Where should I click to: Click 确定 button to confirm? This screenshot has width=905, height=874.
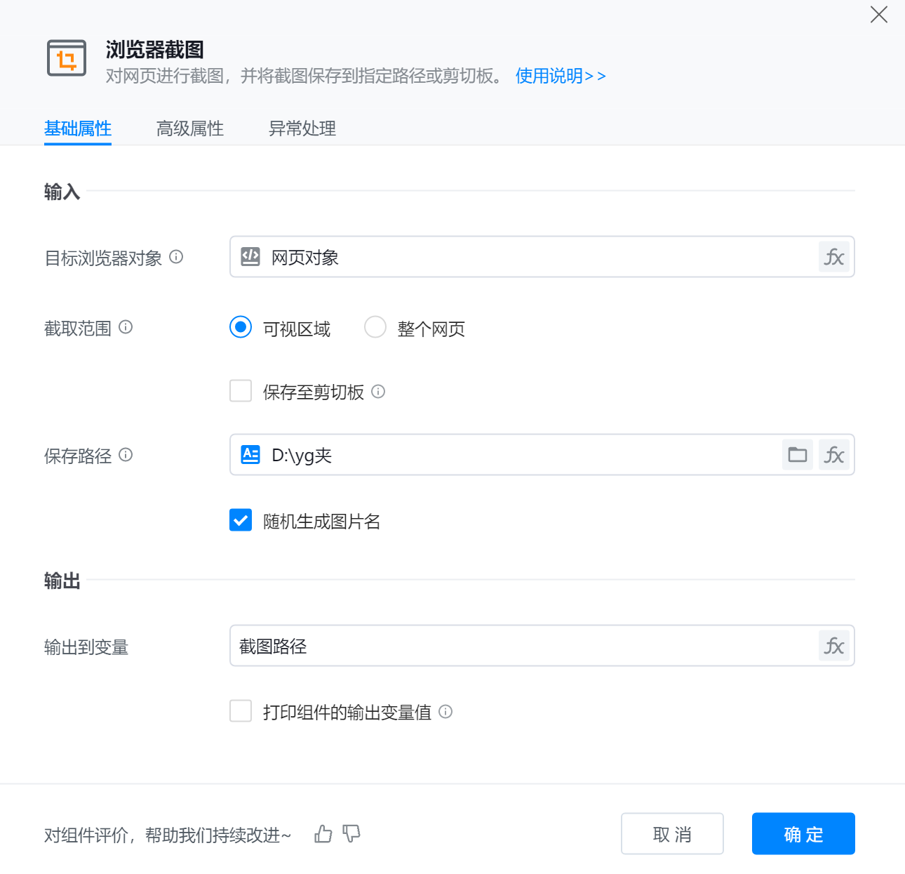(803, 834)
